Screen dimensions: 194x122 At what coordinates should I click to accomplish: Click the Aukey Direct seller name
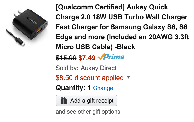(99, 68)
